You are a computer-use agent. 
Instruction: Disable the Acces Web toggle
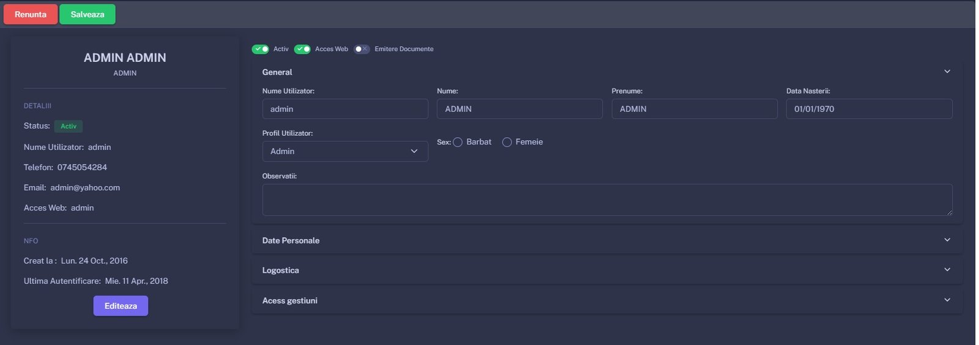pyautogui.click(x=302, y=49)
